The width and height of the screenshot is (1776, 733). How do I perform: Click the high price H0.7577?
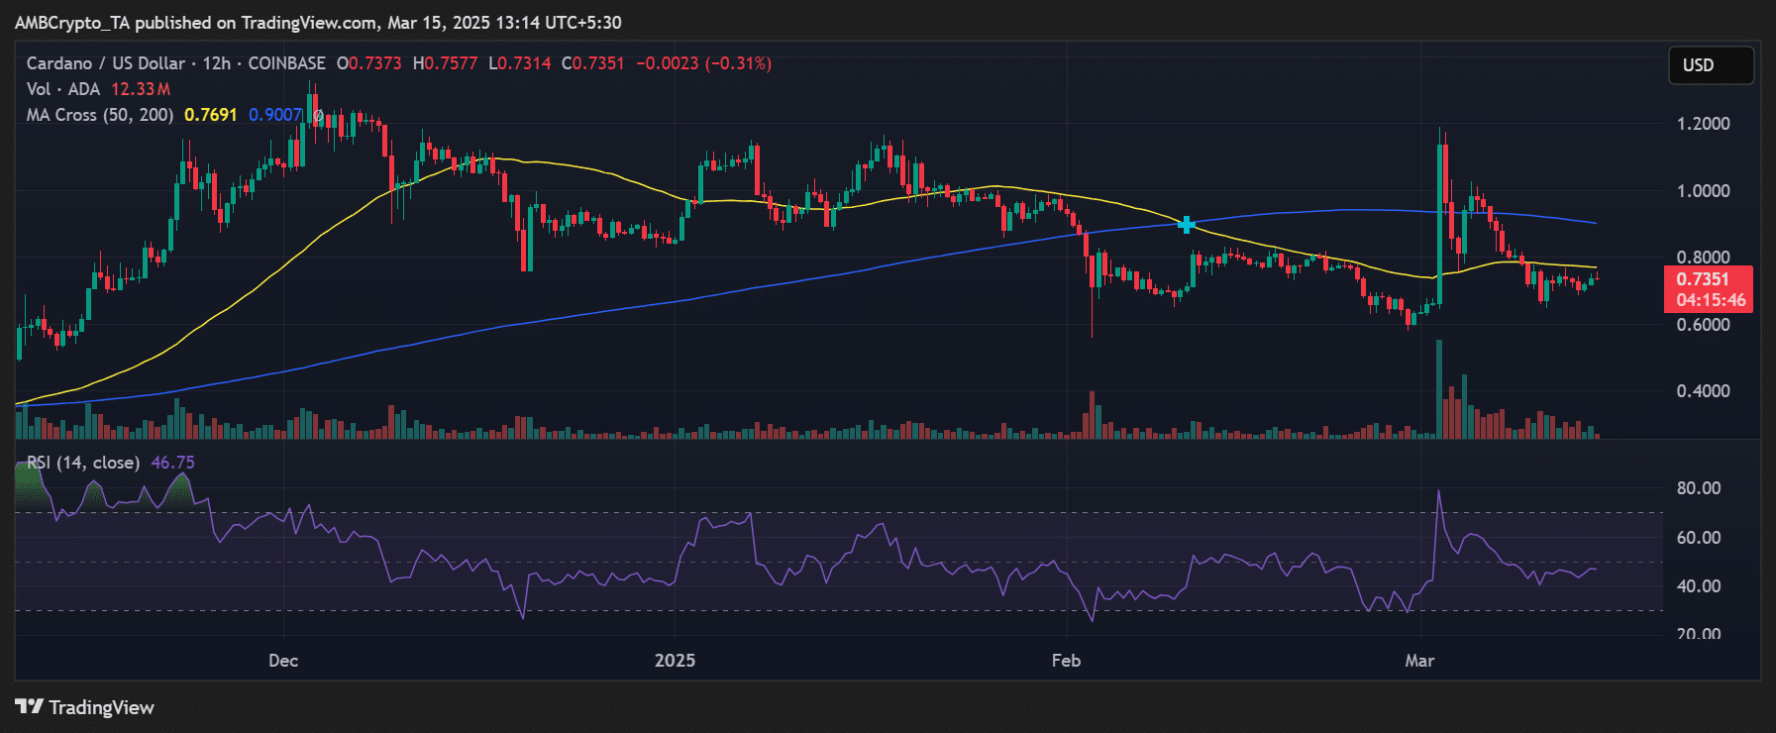[445, 63]
